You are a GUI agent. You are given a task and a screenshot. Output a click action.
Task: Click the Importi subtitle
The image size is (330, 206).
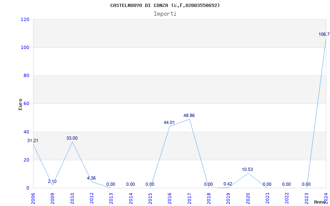pyautogui.click(x=165, y=14)
